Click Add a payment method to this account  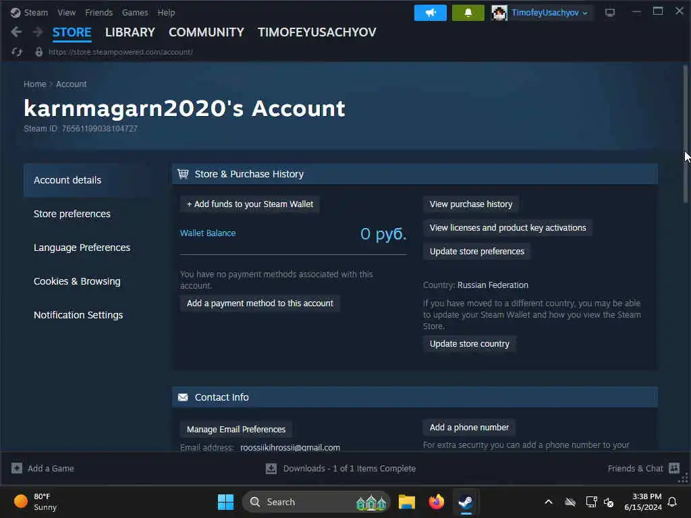260,304
